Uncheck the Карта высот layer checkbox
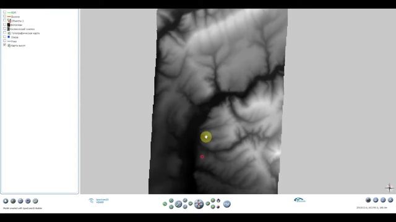 [x=4, y=45]
